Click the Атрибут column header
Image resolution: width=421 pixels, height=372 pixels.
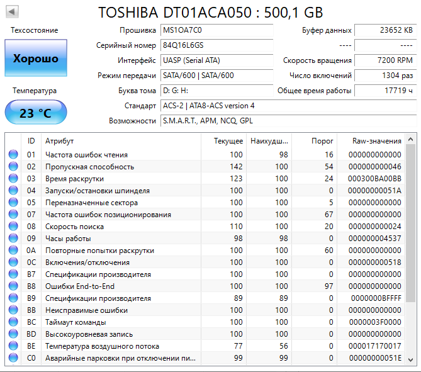click(121, 141)
